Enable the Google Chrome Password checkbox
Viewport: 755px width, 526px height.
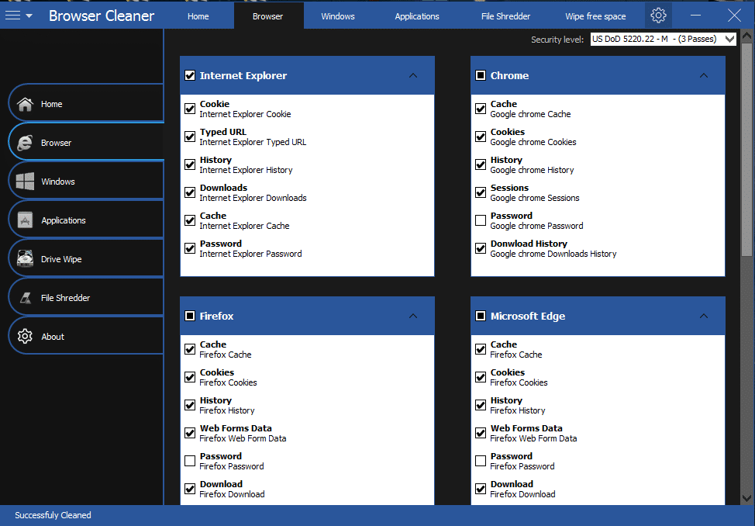481,221
